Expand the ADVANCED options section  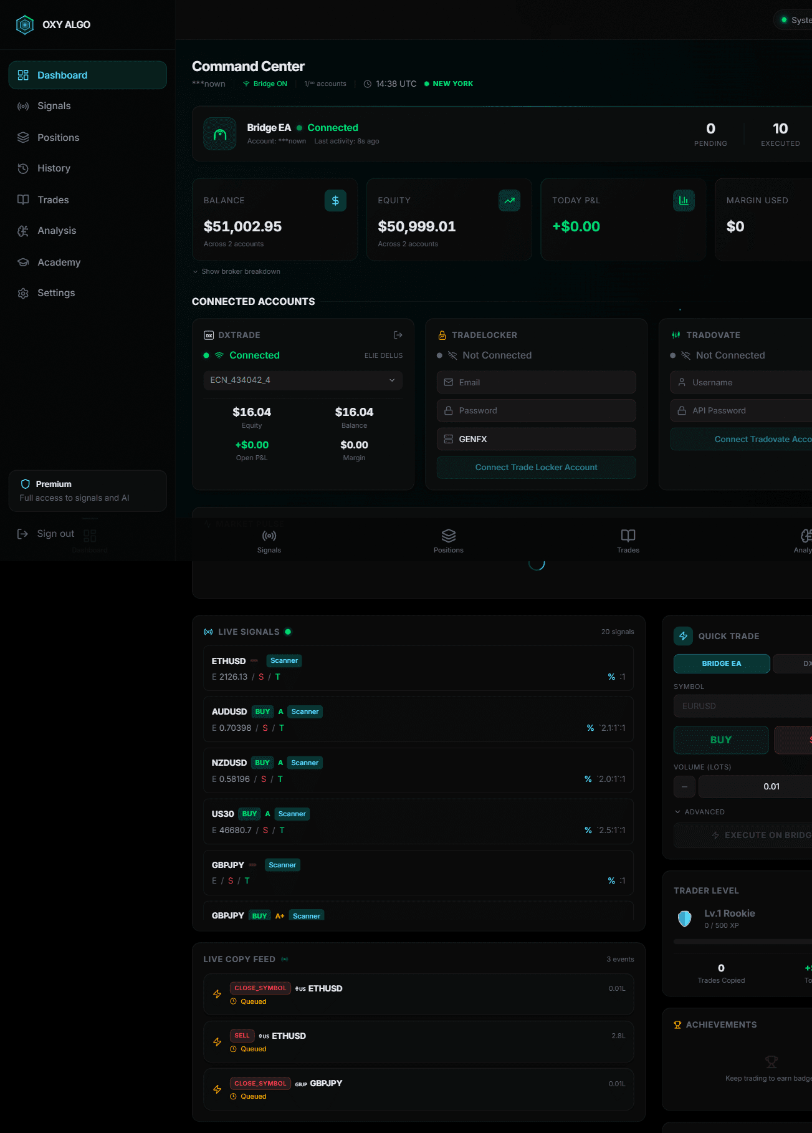pos(700,812)
